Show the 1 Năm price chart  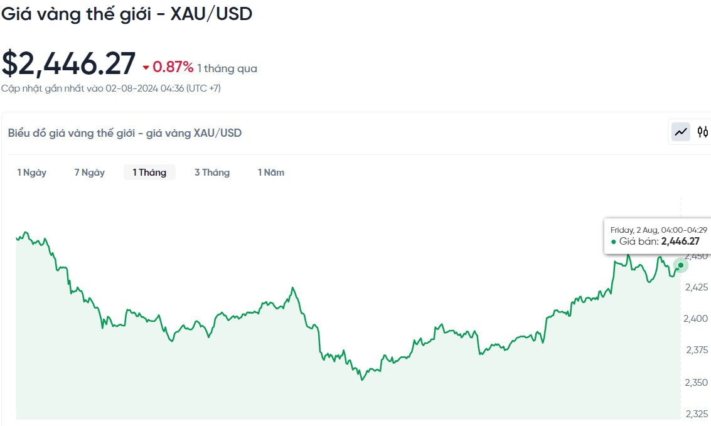(x=271, y=173)
